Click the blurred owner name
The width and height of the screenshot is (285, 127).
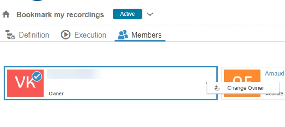(75, 74)
